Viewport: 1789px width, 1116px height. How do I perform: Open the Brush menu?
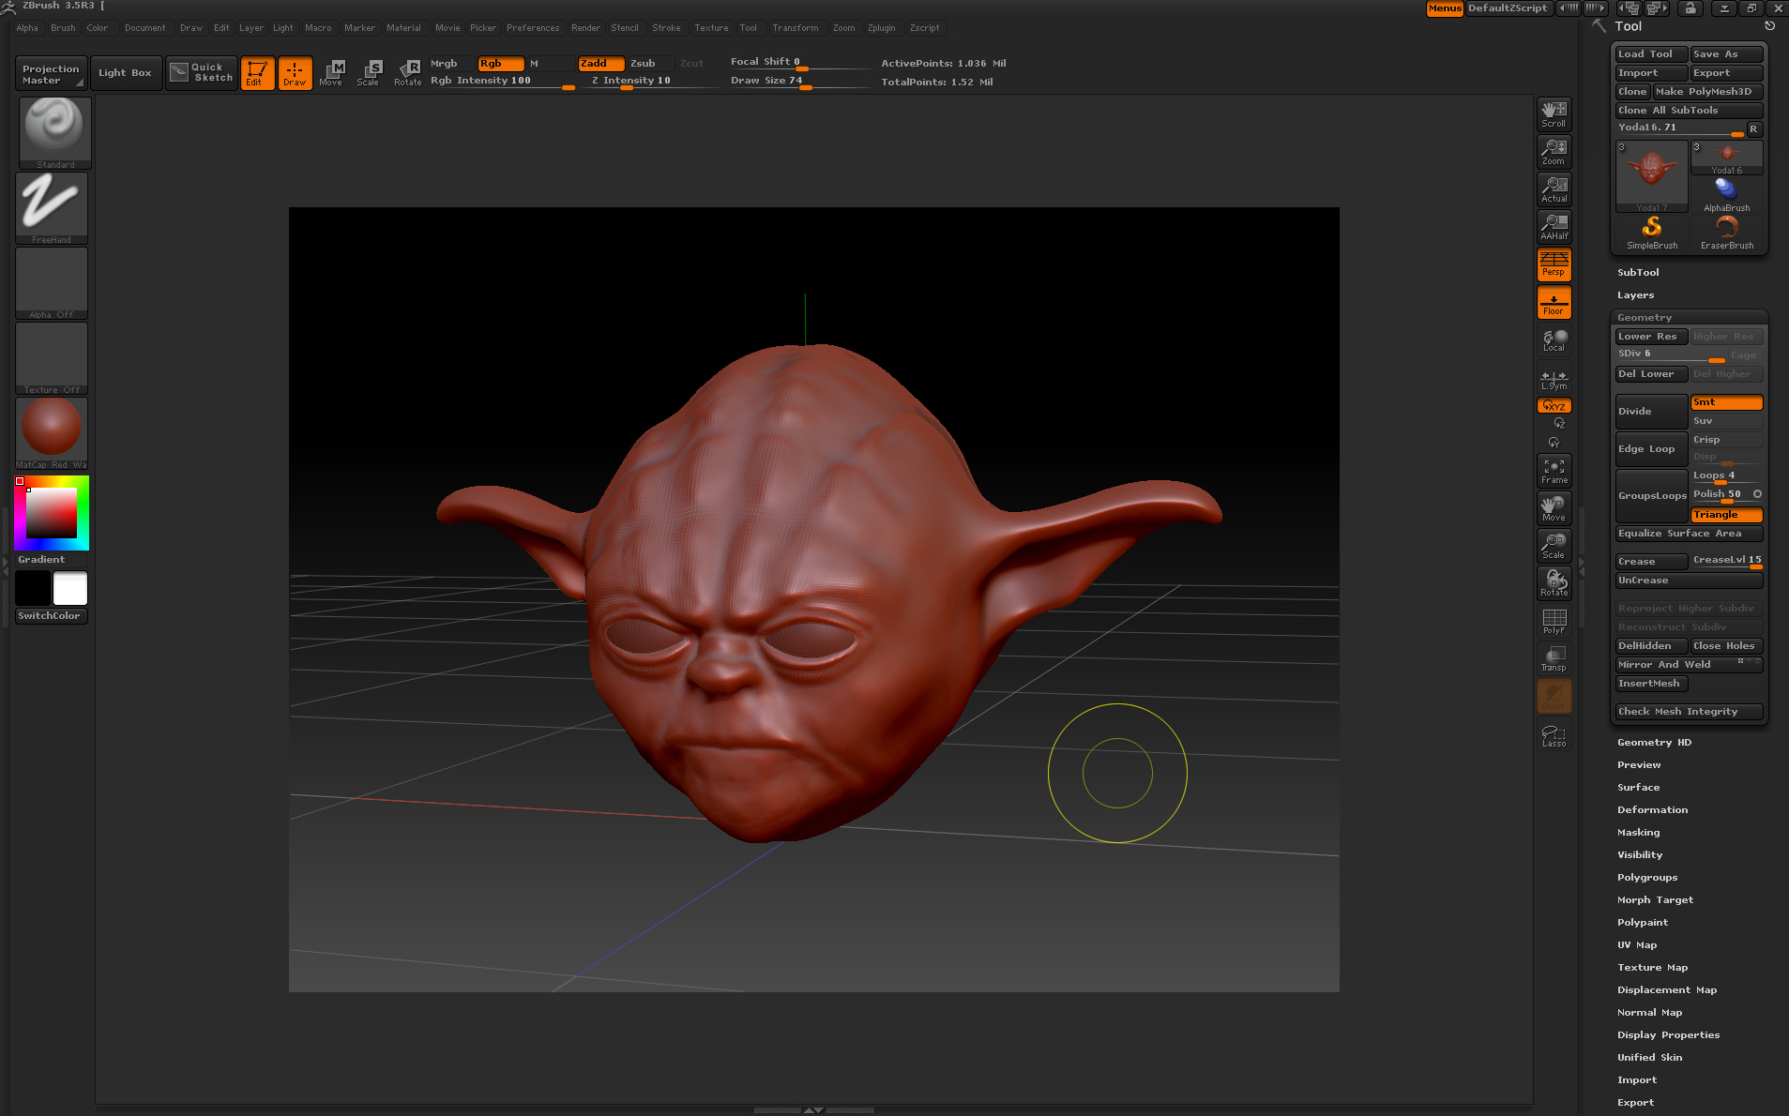coord(63,28)
